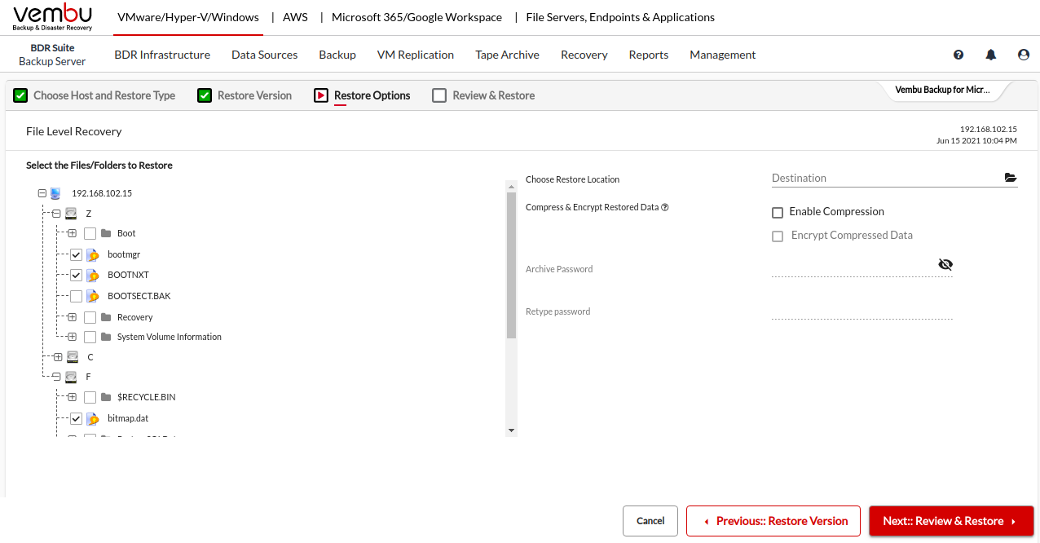Toggle archive password visibility eye icon
Image resolution: width=1040 pixels, height=543 pixels.
tap(945, 264)
